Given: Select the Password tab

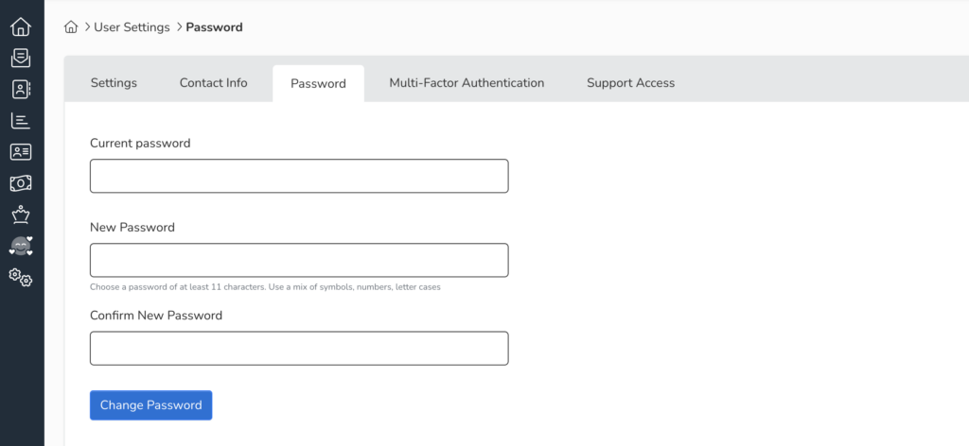Looking at the screenshot, I should pos(318,84).
